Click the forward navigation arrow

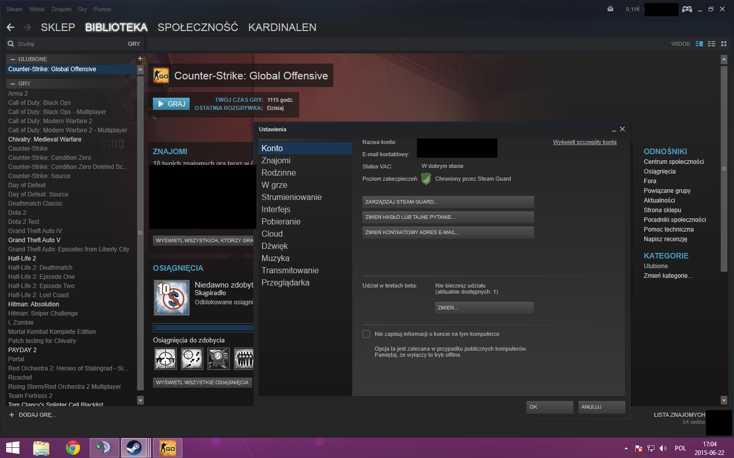(27, 27)
